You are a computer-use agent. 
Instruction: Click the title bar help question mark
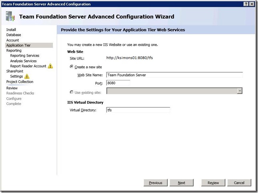(246, 4)
